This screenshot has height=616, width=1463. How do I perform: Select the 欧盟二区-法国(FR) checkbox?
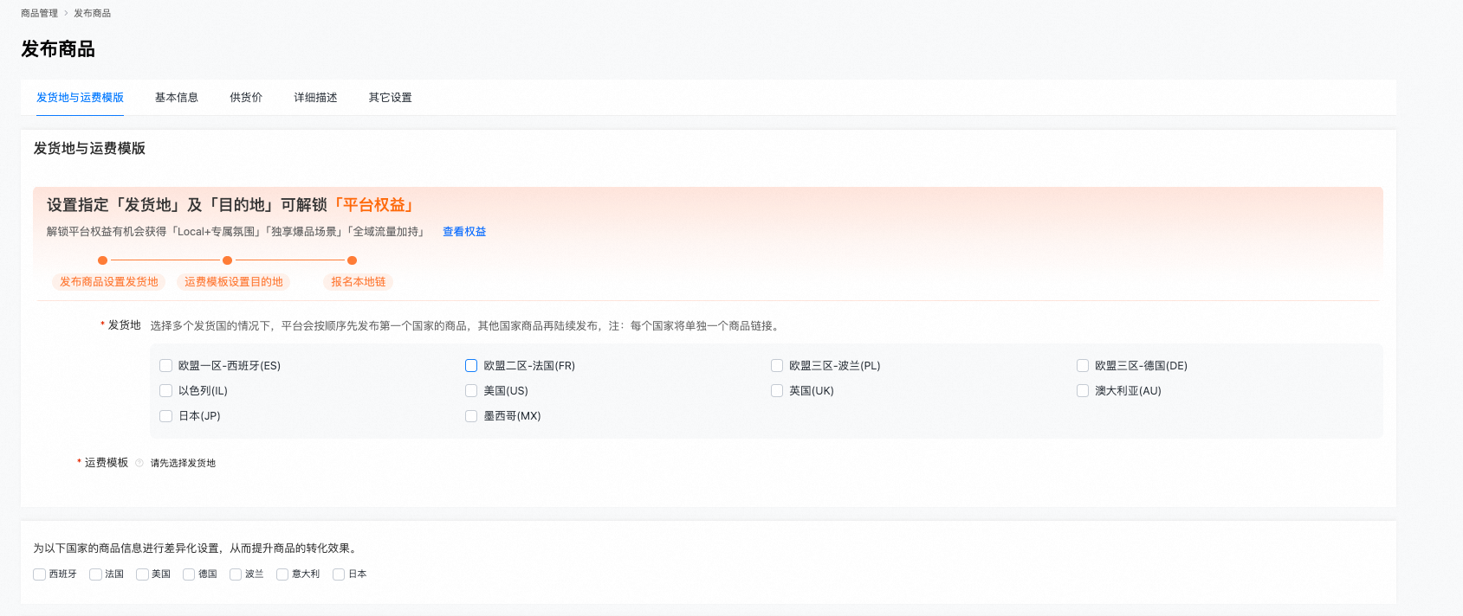pyautogui.click(x=471, y=366)
